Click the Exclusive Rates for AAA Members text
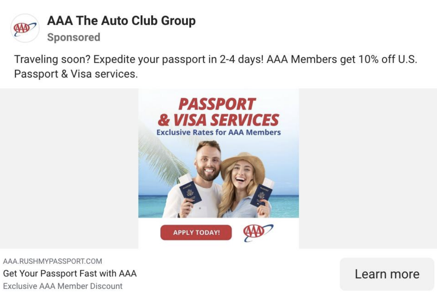This screenshot has width=437, height=296. (x=218, y=132)
